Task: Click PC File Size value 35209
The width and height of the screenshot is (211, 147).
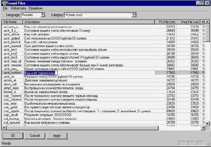Action: click(x=171, y=50)
